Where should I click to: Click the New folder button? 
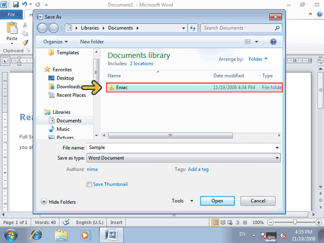[x=92, y=42]
